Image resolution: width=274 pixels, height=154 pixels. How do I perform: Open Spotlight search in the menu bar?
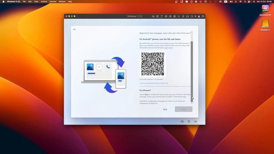[x=245, y=2]
